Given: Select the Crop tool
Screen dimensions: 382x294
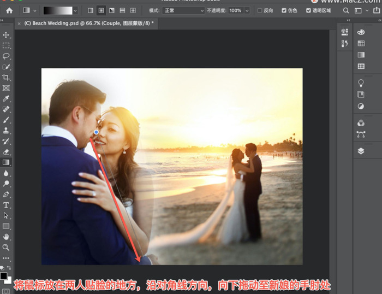Looking at the screenshot, I should pos(6,78).
